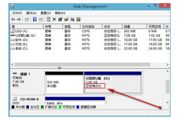Open the 查看(V) menu
The height and width of the screenshot is (119, 182).
pyautogui.click(x=45, y=13)
